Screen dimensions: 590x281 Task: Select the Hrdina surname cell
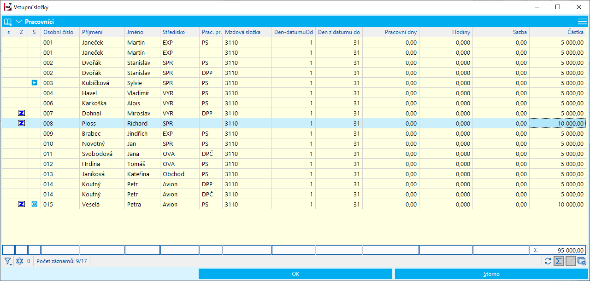pos(102,164)
